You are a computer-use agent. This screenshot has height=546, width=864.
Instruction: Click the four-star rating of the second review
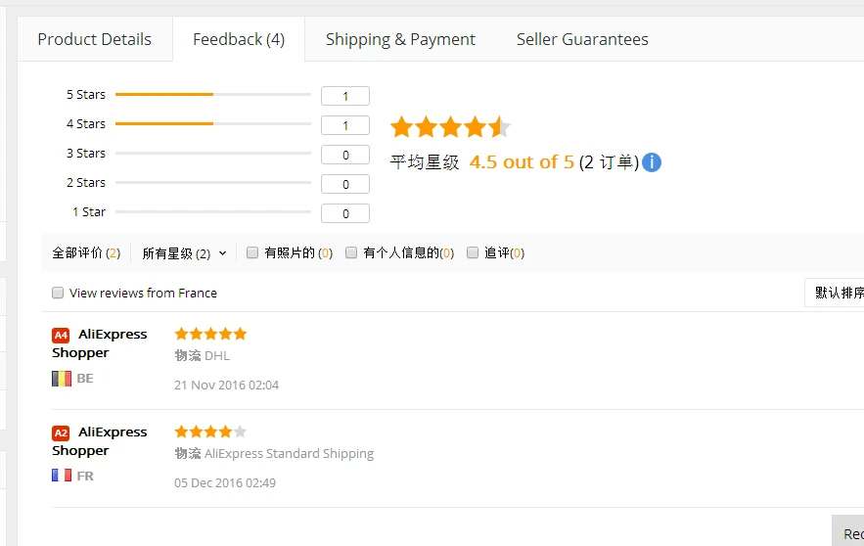(210, 432)
